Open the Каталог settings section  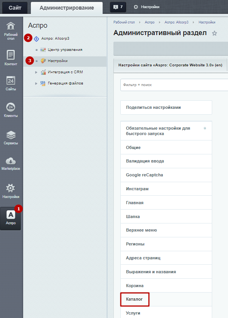coord(135,299)
